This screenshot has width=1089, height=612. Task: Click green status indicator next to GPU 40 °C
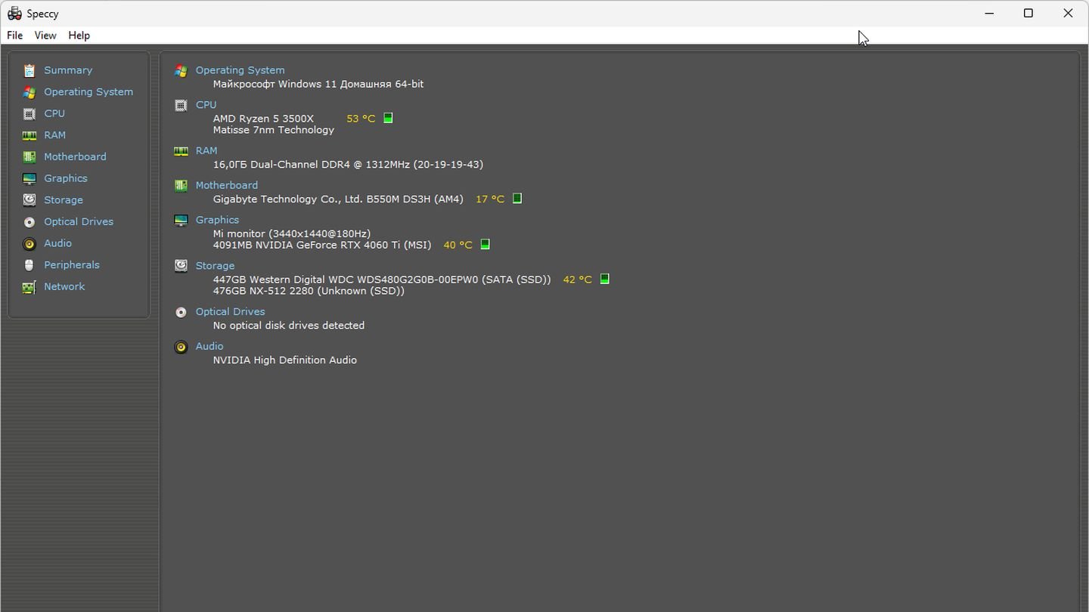tap(486, 245)
